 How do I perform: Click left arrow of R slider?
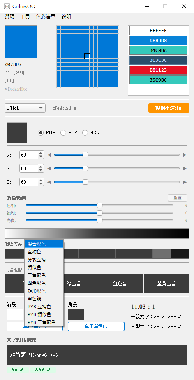49,155
